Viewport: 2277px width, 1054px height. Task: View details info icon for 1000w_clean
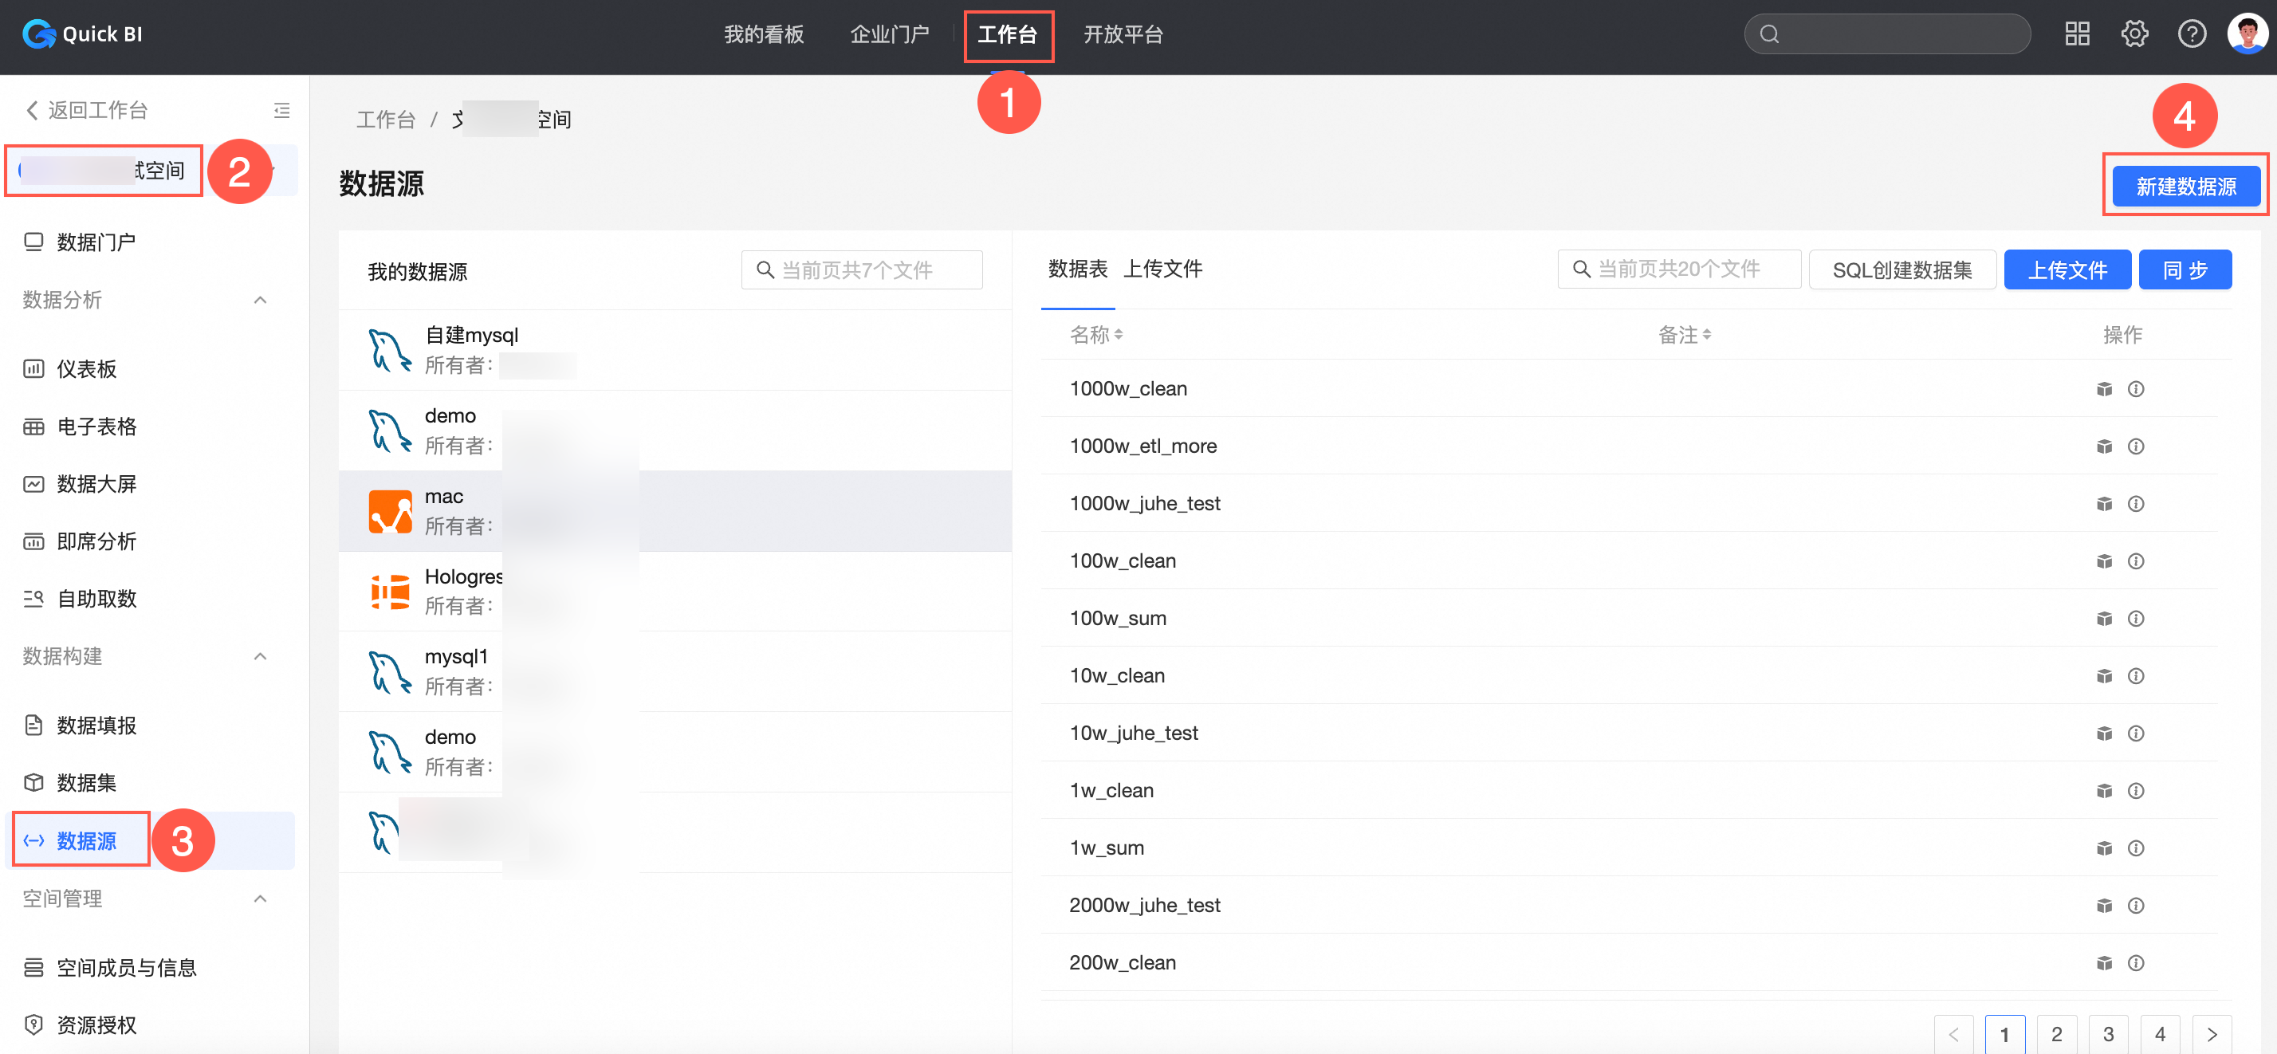[2136, 389]
